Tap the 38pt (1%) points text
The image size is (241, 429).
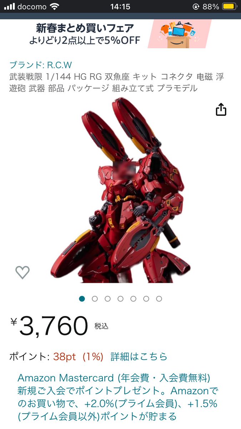(78, 356)
